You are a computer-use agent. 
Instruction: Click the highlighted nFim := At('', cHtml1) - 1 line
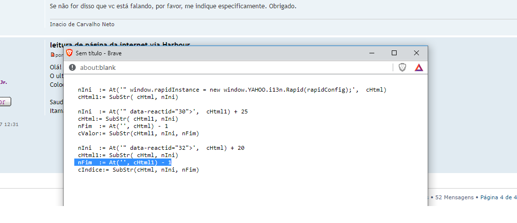click(123, 162)
